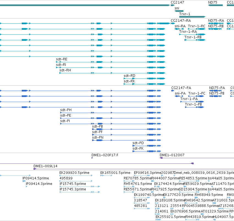The image size is (234, 221).
Task: Click the sni gene label
Action: pos(177,8)
